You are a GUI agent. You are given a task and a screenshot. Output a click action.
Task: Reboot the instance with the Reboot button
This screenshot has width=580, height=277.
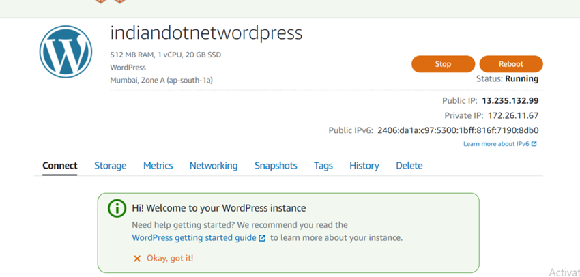pyautogui.click(x=511, y=64)
